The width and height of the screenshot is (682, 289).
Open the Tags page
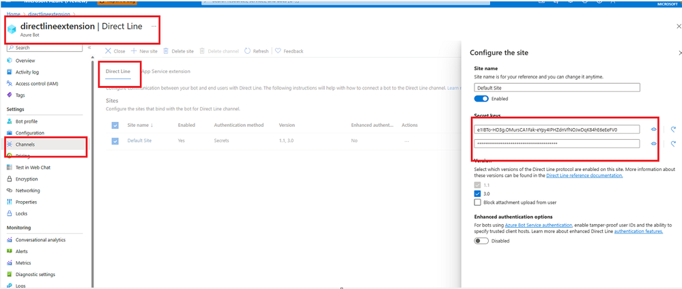[20, 95]
